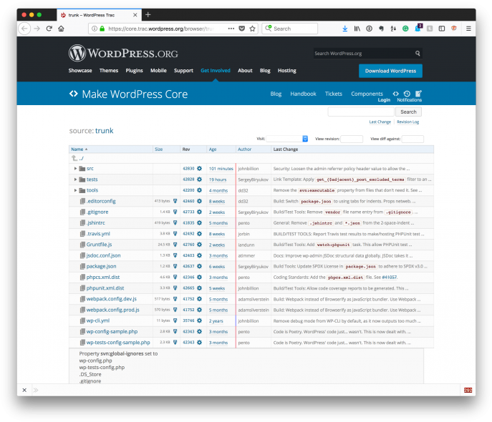
Task: Open the Handbook link in the blue bar
Action: click(303, 94)
